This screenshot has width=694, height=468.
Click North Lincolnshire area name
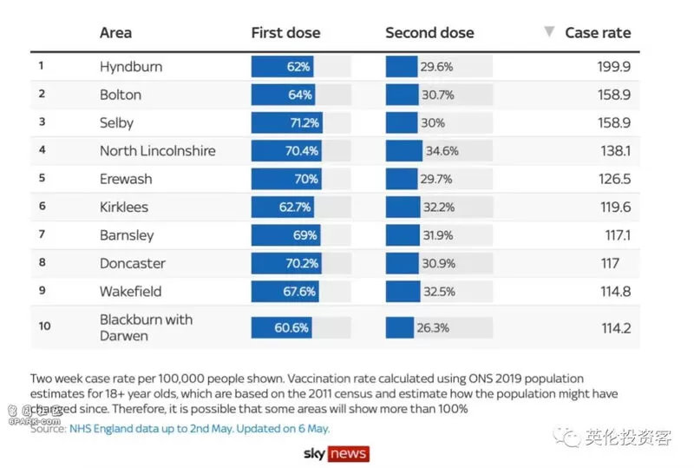tap(158, 151)
